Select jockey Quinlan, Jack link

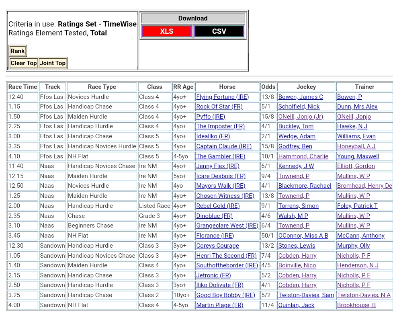pyautogui.click(x=296, y=305)
